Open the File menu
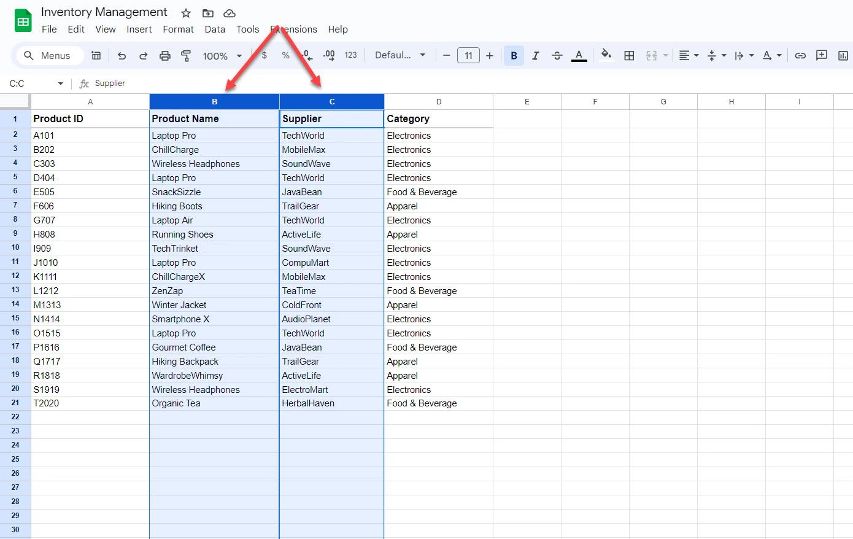853x539 pixels. point(49,29)
